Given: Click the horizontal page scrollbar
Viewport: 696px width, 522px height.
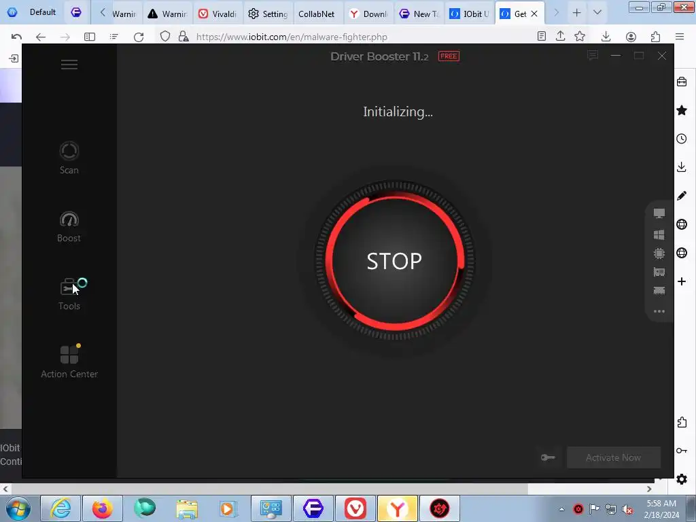Looking at the screenshot, I should (x=269, y=489).
